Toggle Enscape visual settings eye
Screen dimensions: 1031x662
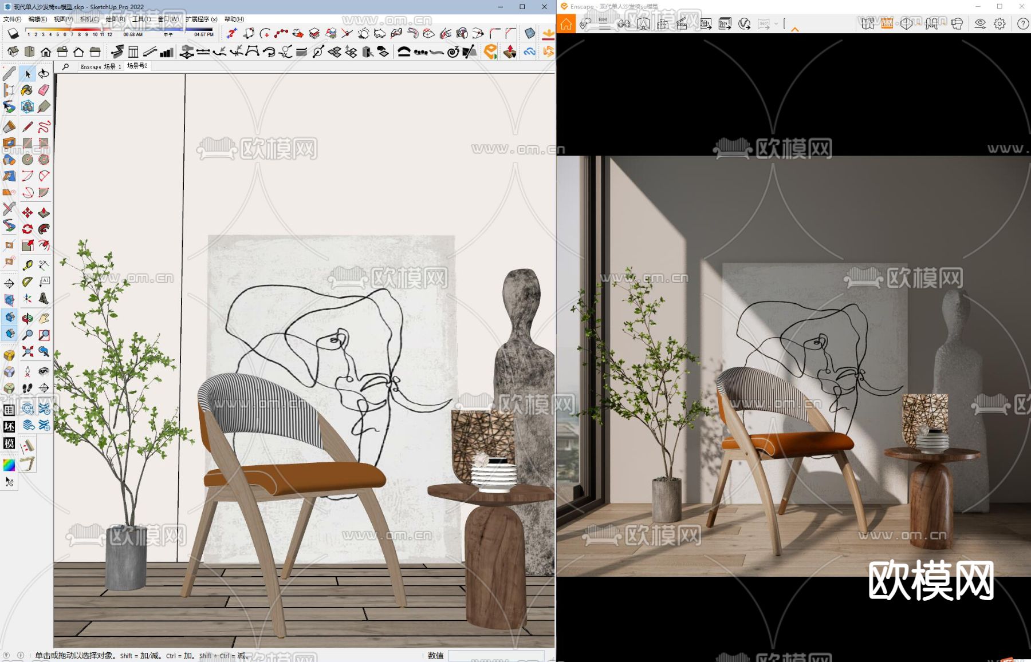(x=980, y=23)
